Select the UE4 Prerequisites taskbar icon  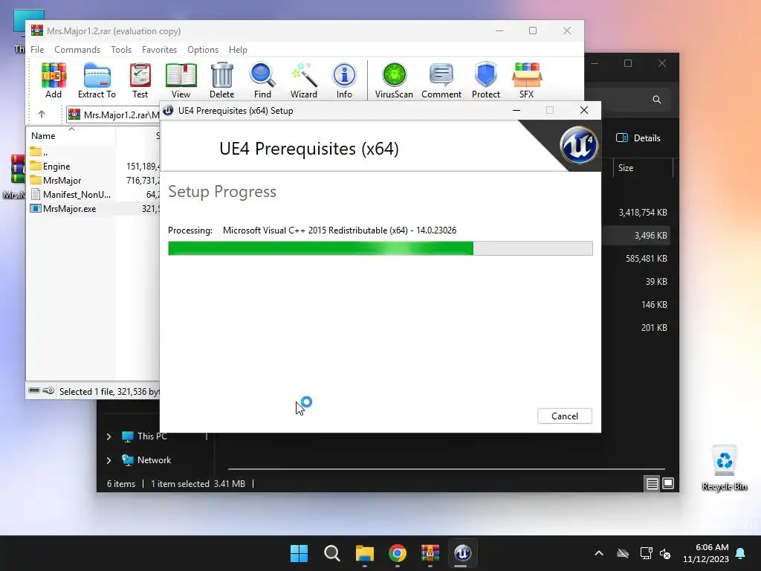pos(462,553)
